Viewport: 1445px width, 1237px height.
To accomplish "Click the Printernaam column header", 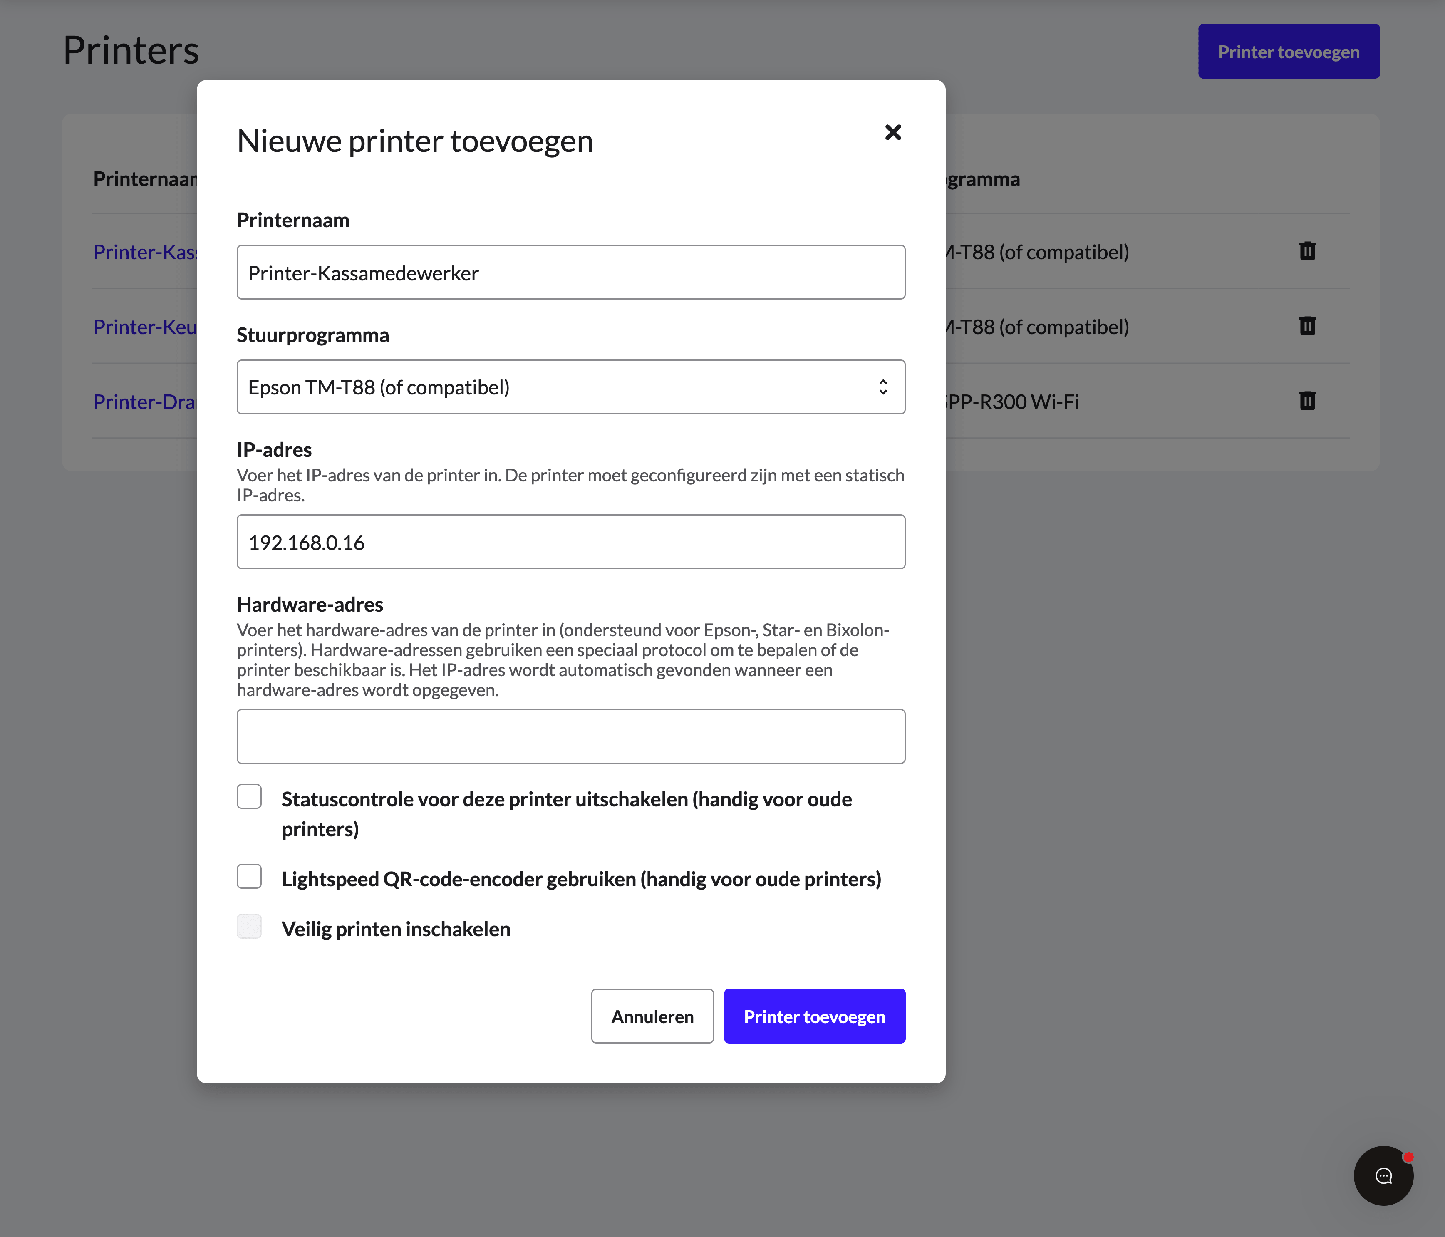I will point(145,179).
